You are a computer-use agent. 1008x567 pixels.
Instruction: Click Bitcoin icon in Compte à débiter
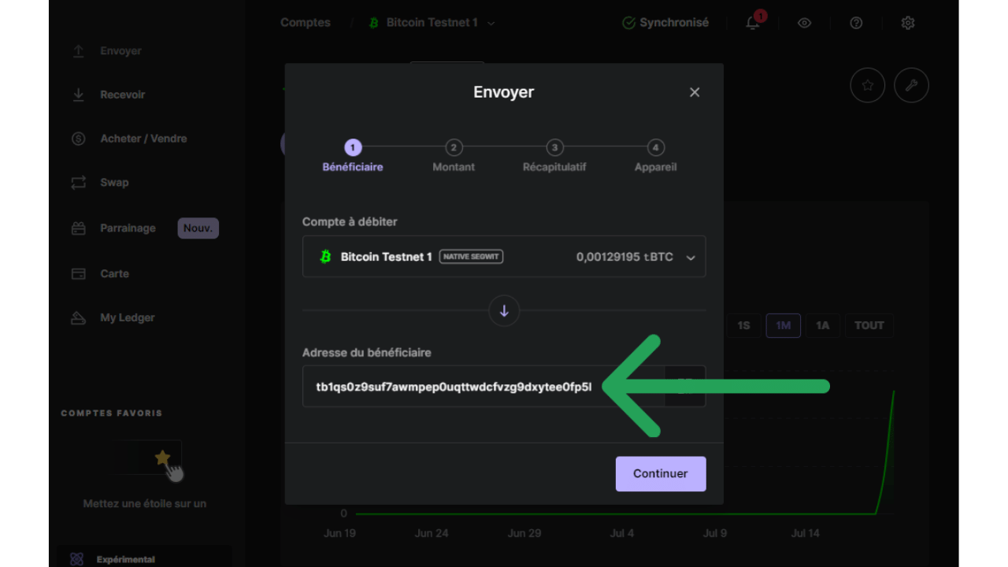coord(324,257)
